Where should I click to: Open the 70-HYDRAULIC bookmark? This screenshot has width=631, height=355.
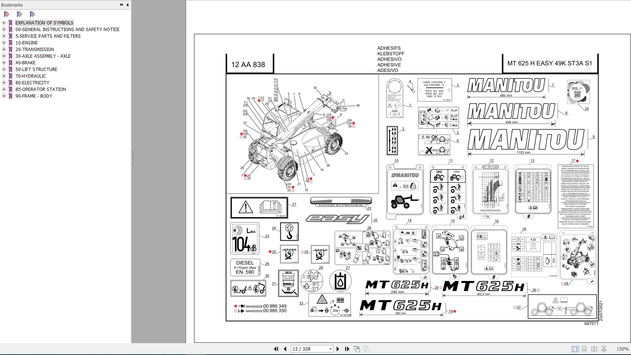[x=31, y=76]
